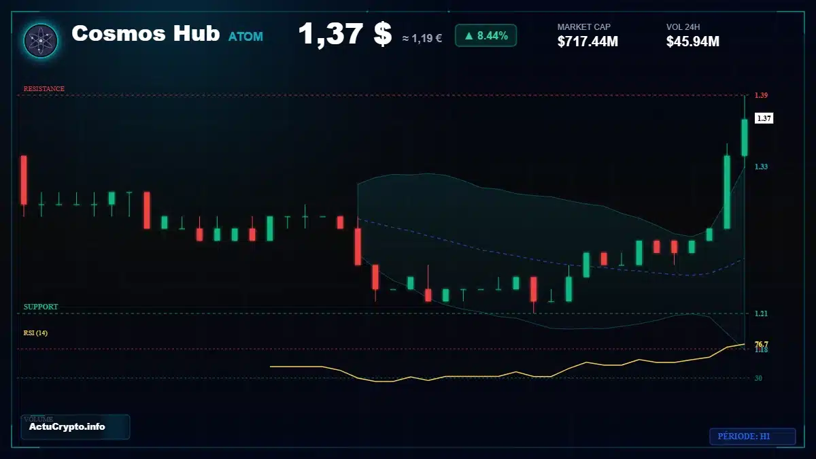The width and height of the screenshot is (816, 459).
Task: Click the 1.21 support price label
Action: click(761, 314)
